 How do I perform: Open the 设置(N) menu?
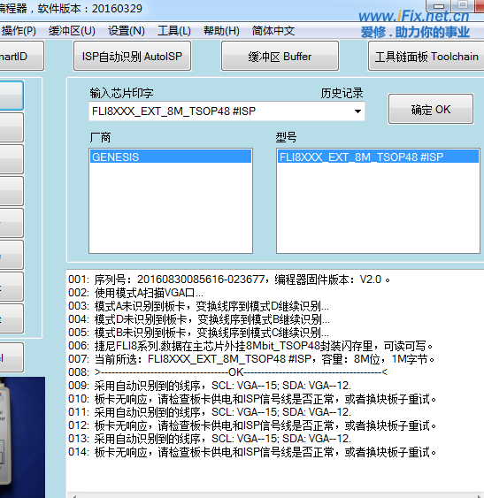tap(127, 31)
